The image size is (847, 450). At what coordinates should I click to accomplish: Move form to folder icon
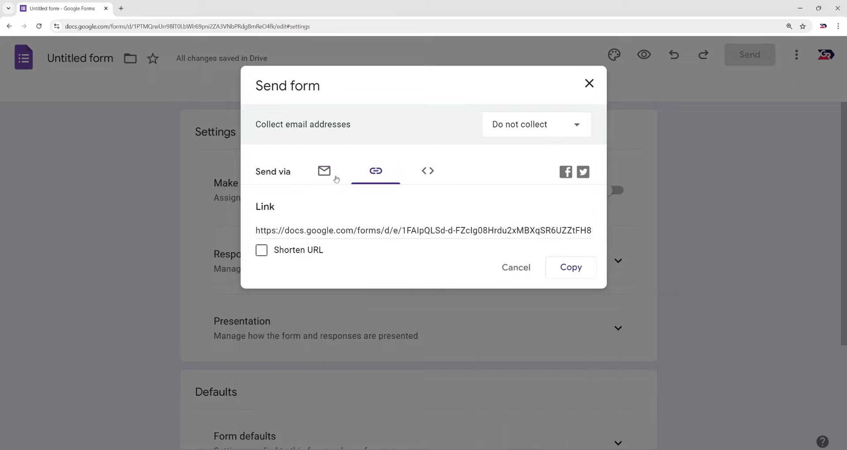130,58
